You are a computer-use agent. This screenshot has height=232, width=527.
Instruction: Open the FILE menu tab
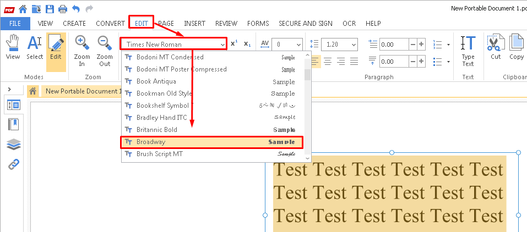(x=15, y=24)
